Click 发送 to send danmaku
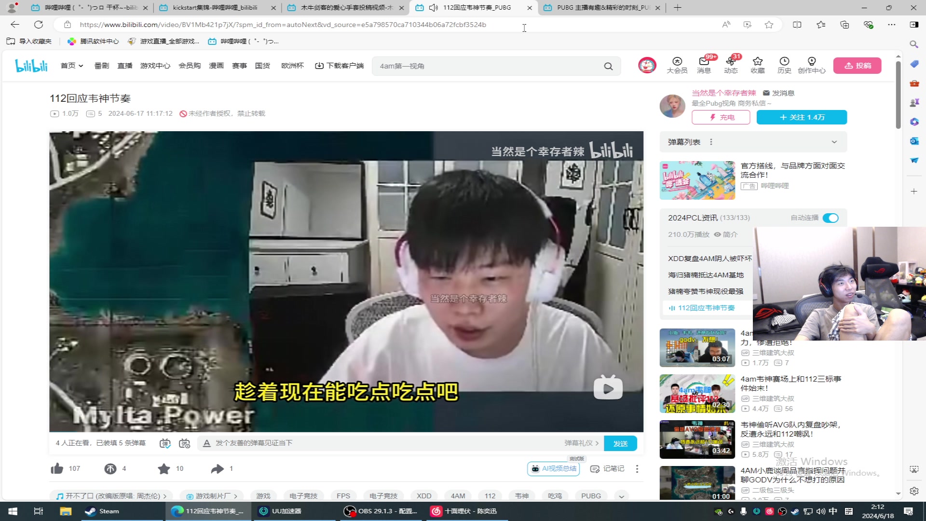The width and height of the screenshot is (926, 521). tap(620, 443)
